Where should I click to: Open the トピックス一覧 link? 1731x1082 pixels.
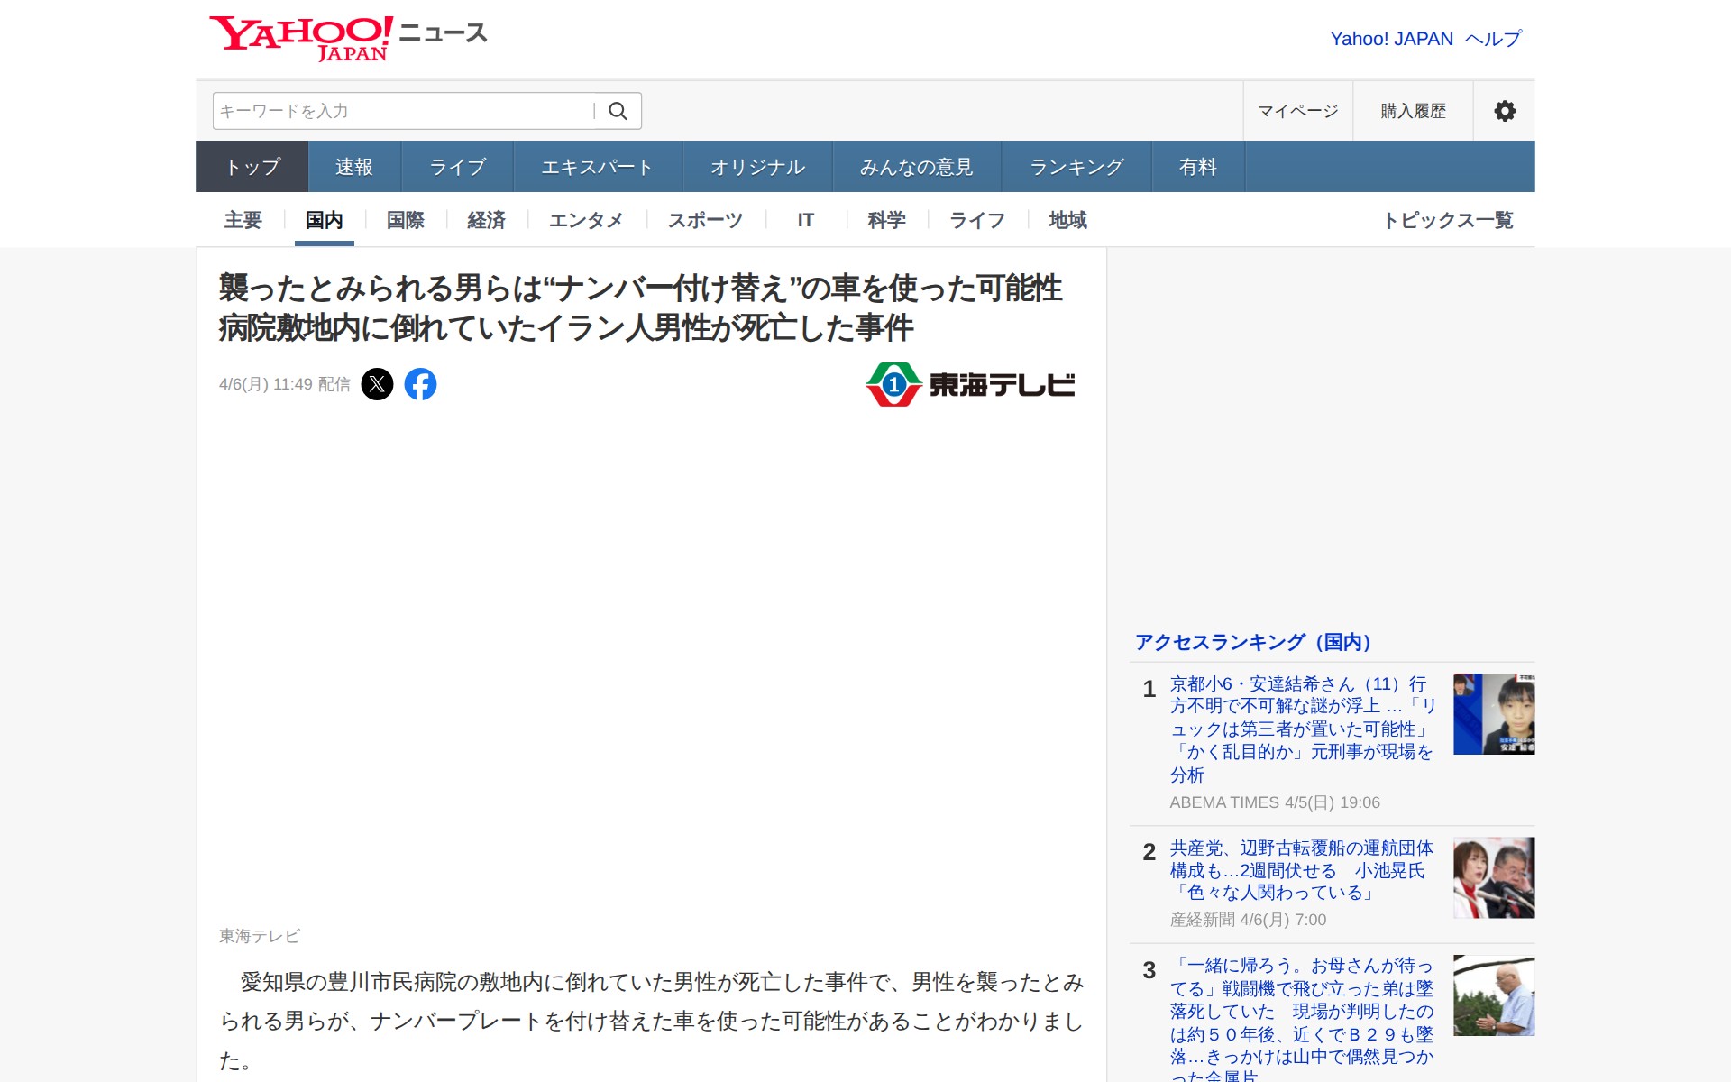[1447, 220]
